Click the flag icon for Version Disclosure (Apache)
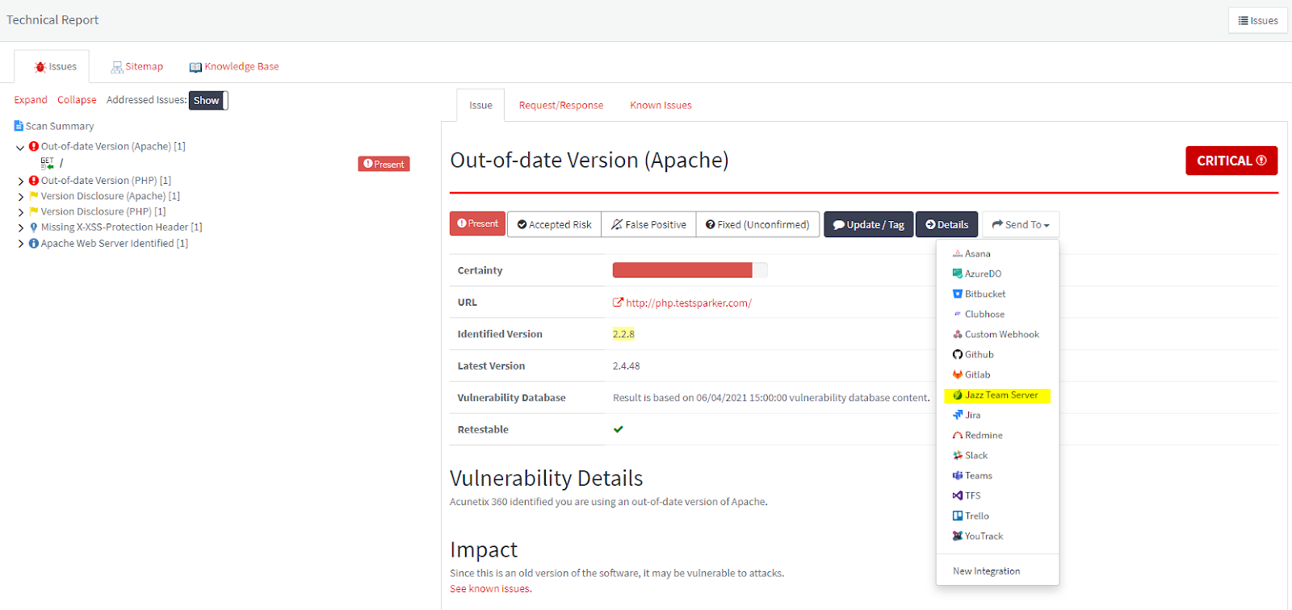 point(34,196)
